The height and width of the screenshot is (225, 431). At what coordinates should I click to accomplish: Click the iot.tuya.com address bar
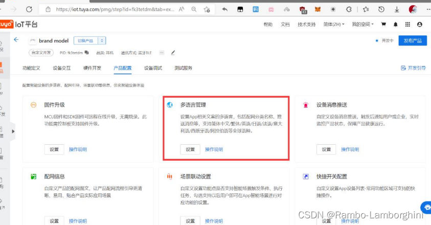(115, 9)
